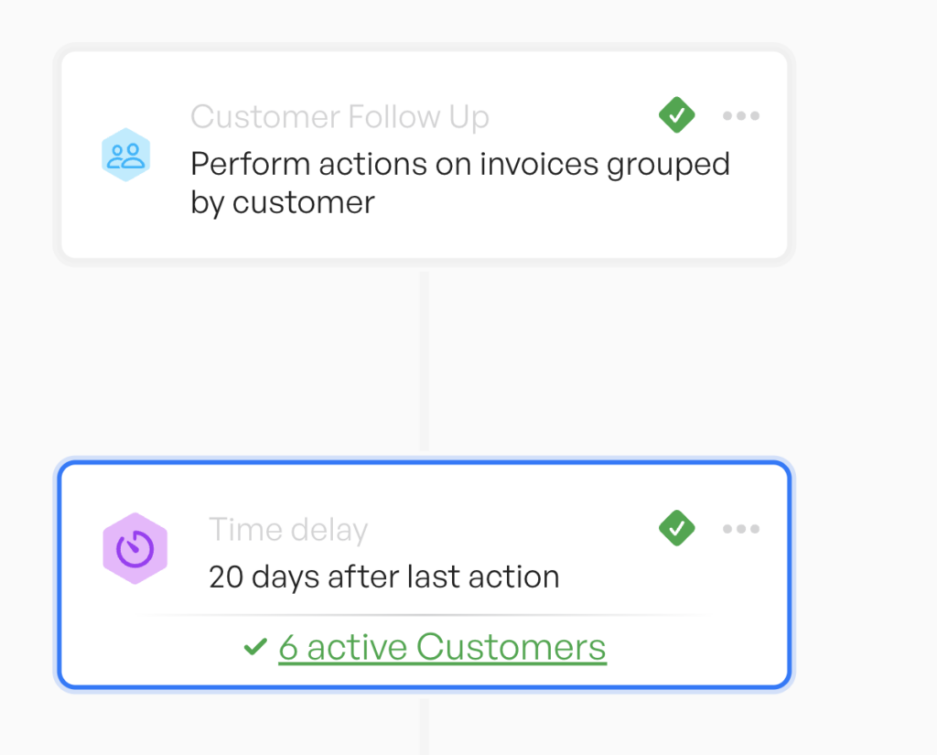The image size is (937, 755).
Task: Click the Time delay step title
Action: 288,530
